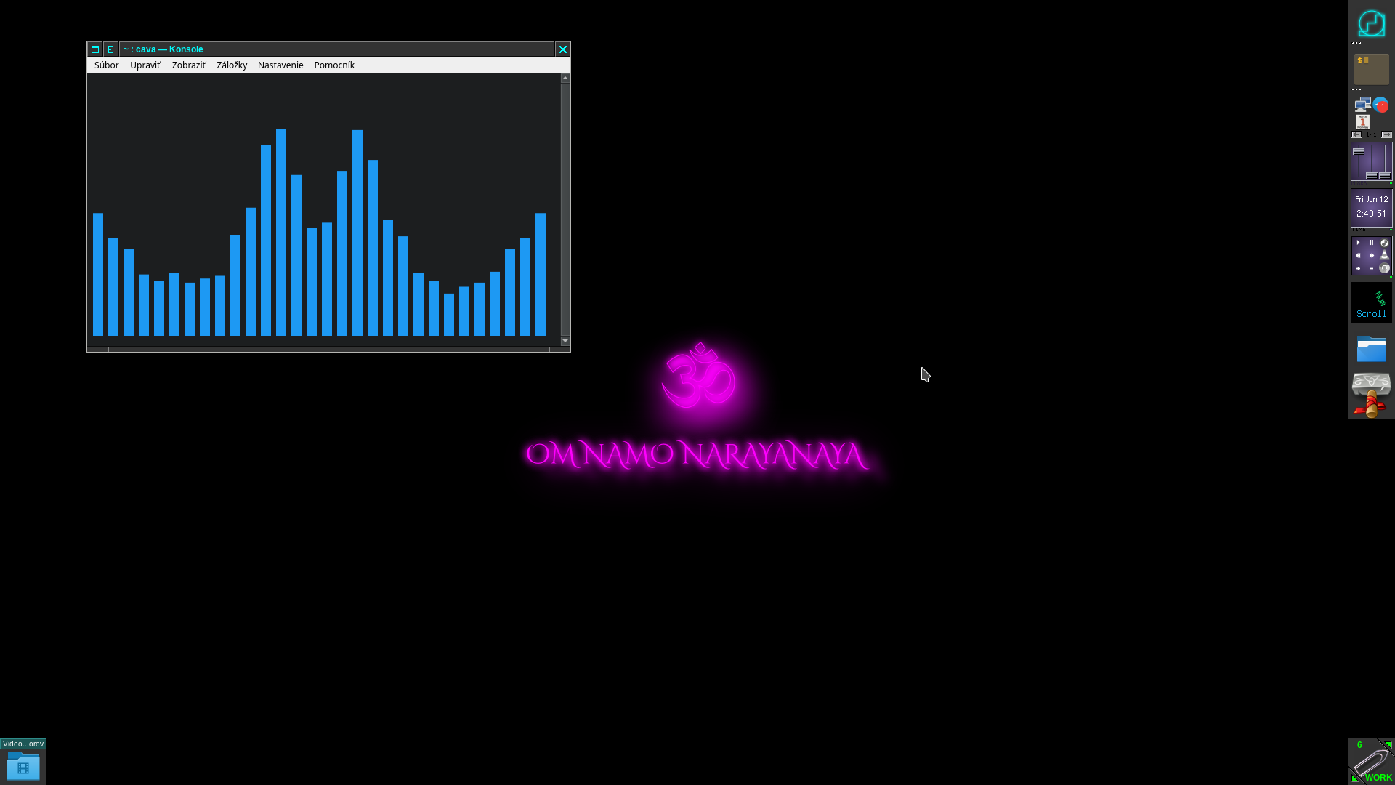
Task: Click the network computers icon in dock
Action: (1362, 105)
